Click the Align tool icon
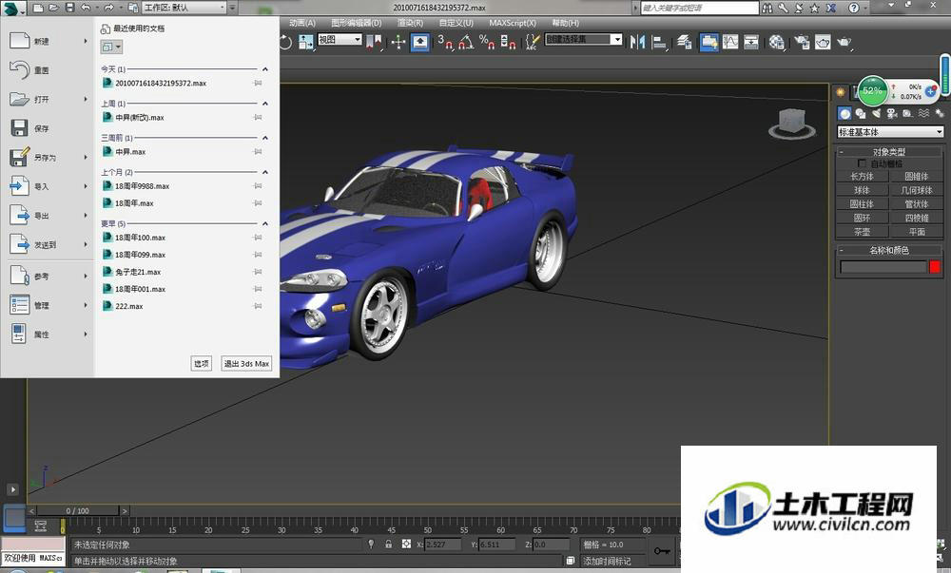 (659, 42)
